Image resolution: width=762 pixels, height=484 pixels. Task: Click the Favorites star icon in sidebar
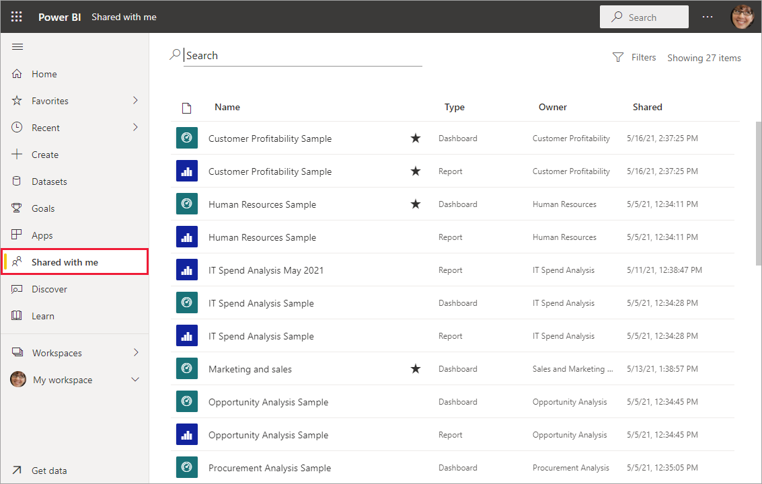click(17, 101)
